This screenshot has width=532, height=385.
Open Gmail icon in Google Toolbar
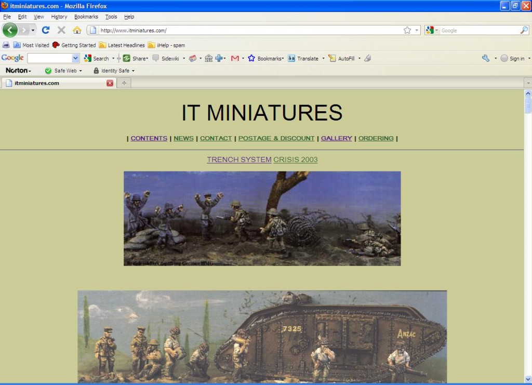coord(235,58)
